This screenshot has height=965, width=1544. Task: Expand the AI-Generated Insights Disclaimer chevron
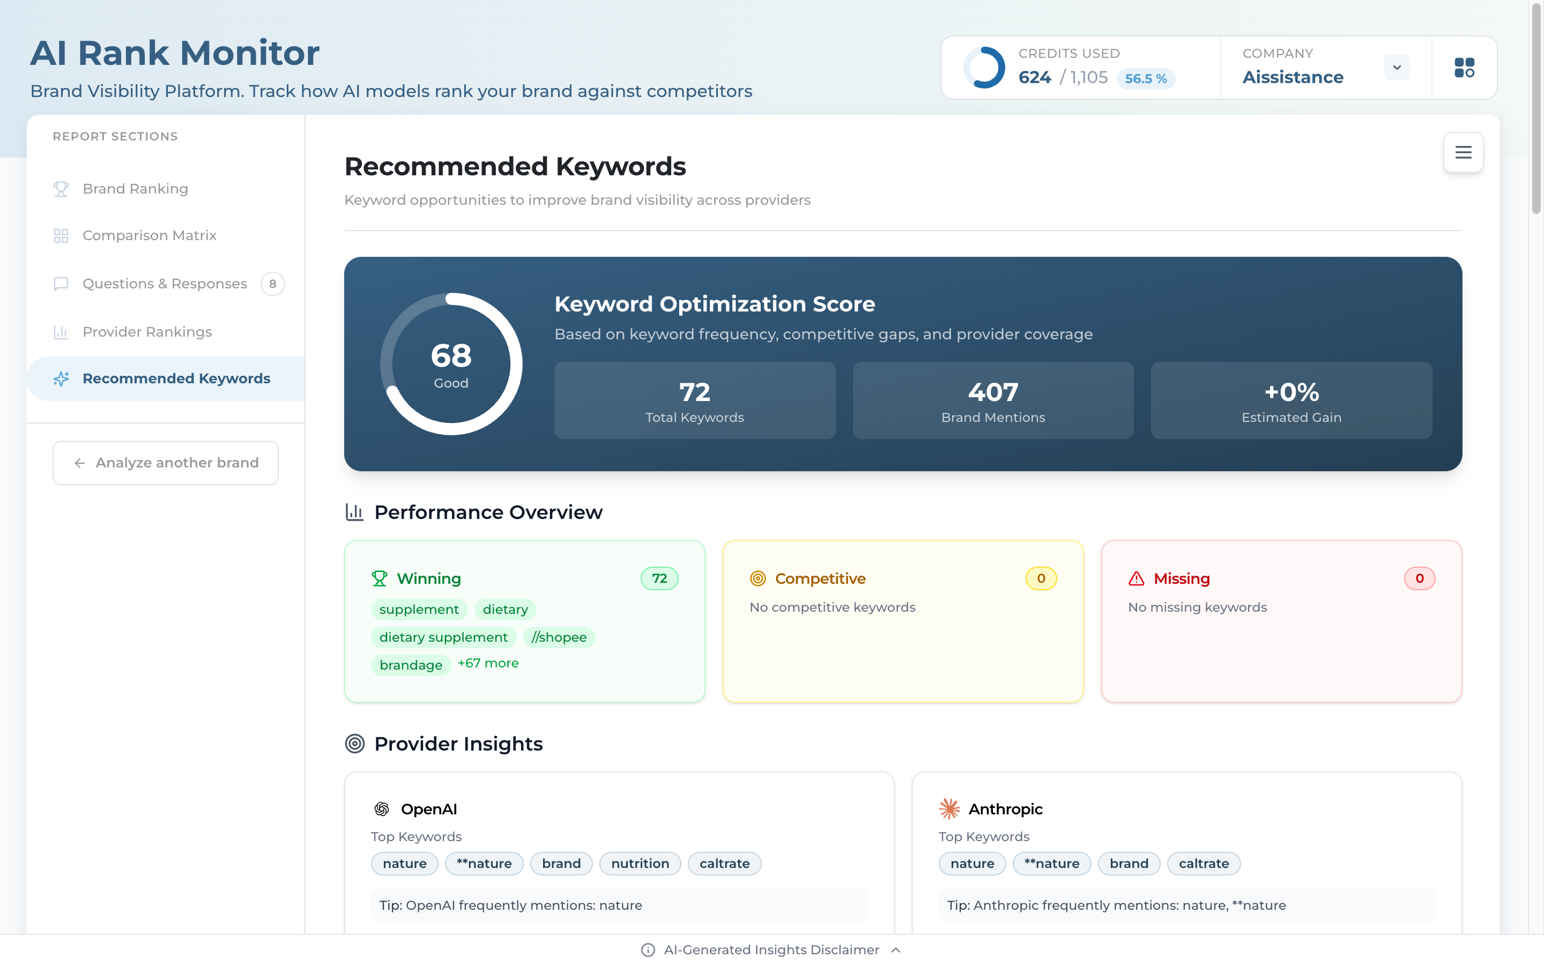click(x=896, y=949)
